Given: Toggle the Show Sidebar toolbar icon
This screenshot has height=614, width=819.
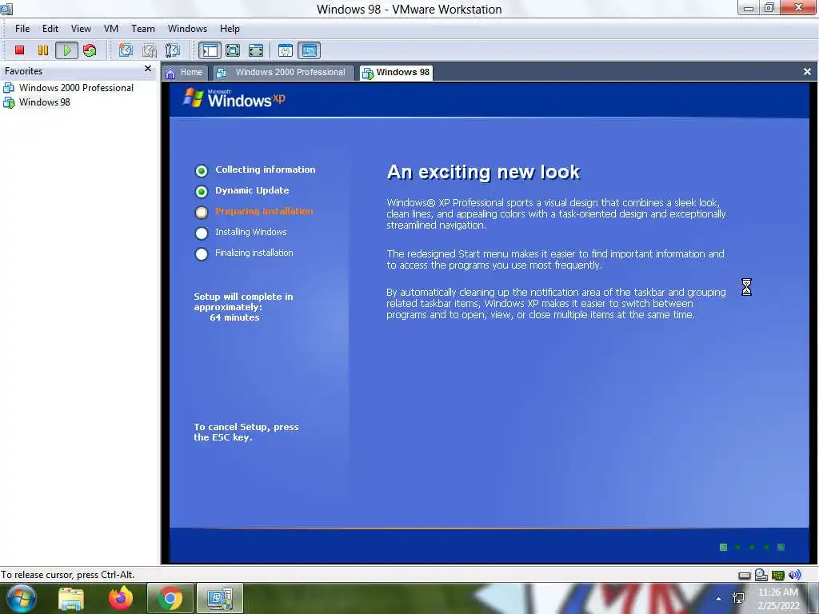Looking at the screenshot, I should [210, 50].
